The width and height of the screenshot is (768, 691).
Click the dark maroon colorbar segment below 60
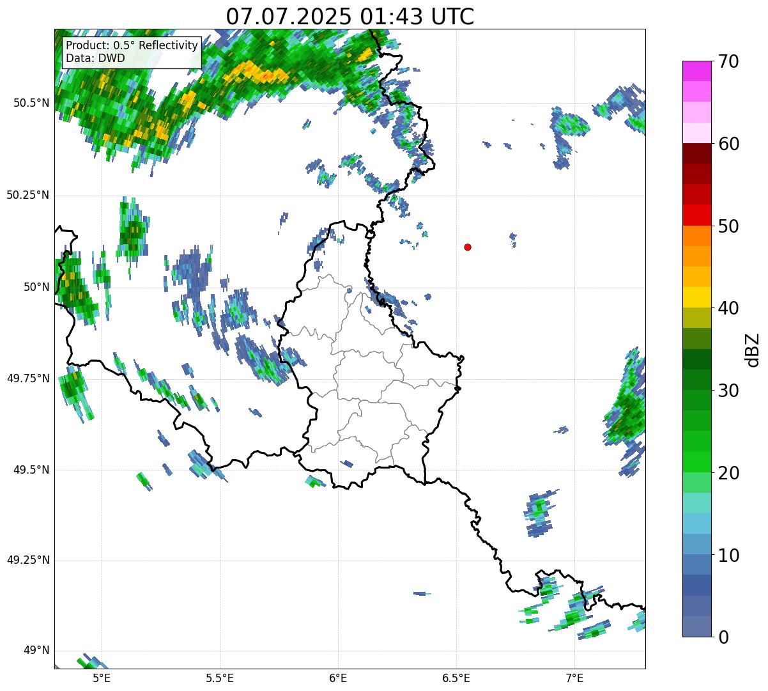point(696,153)
